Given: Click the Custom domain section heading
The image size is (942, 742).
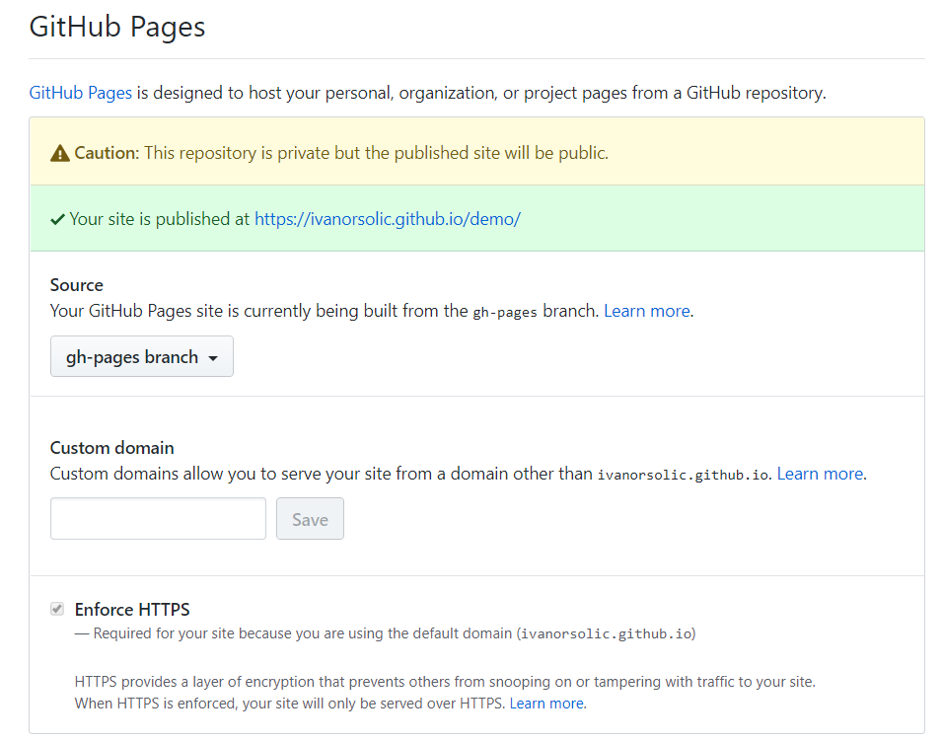Looking at the screenshot, I should [111, 448].
